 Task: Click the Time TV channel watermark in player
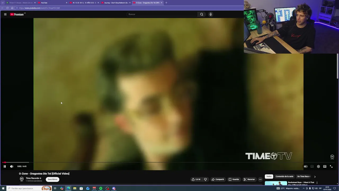(x=332, y=157)
